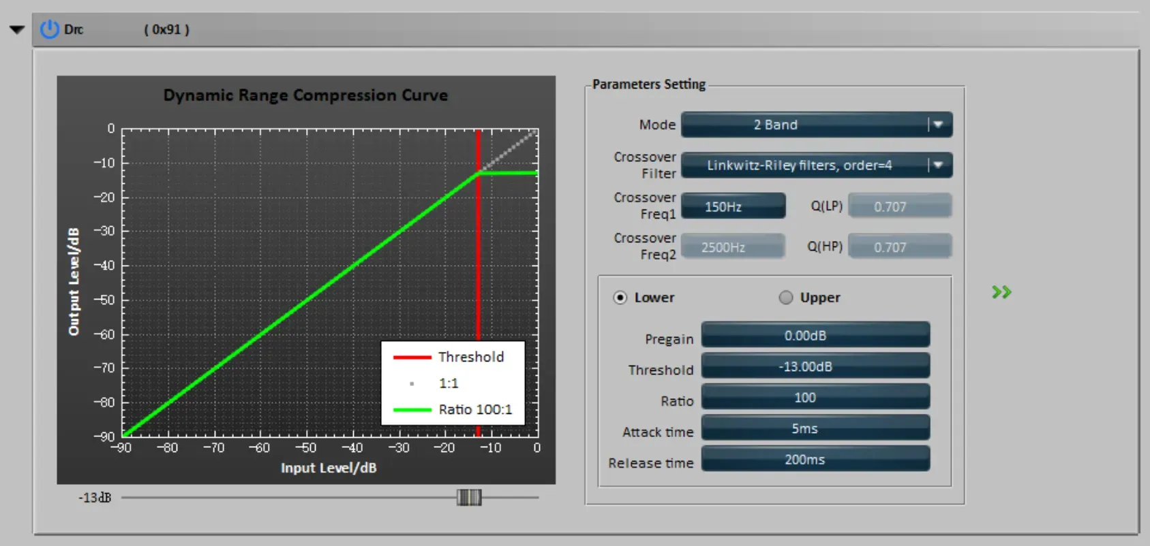Click the Drc title label
1150x546 pixels.
point(74,29)
